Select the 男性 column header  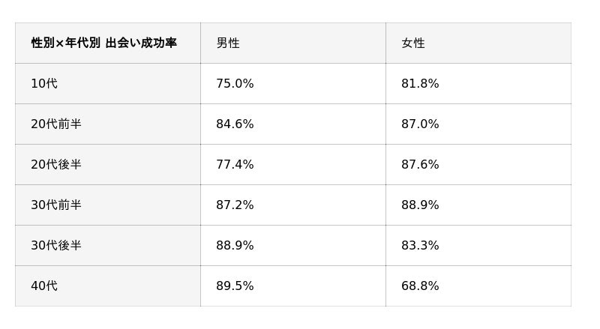coord(228,43)
